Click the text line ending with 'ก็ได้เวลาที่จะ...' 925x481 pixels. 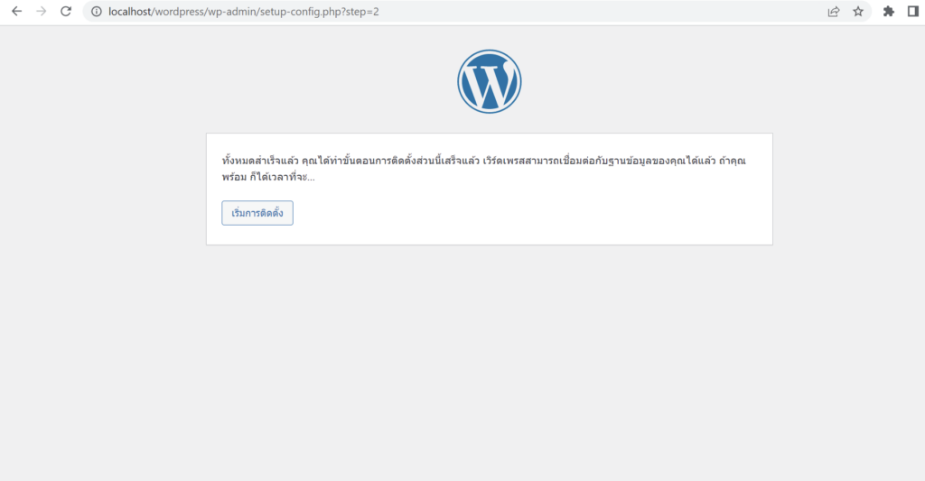pyautogui.click(x=268, y=177)
